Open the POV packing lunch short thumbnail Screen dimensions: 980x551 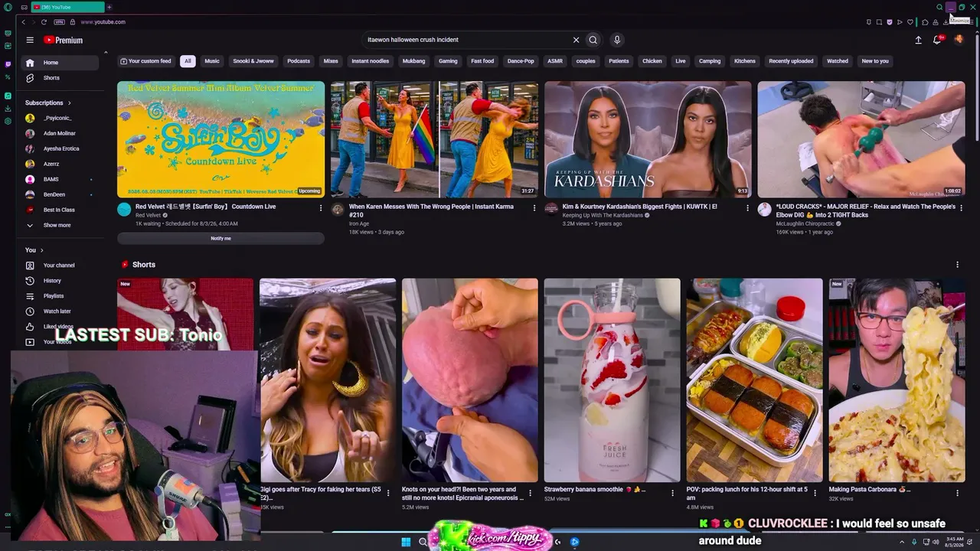tap(754, 380)
